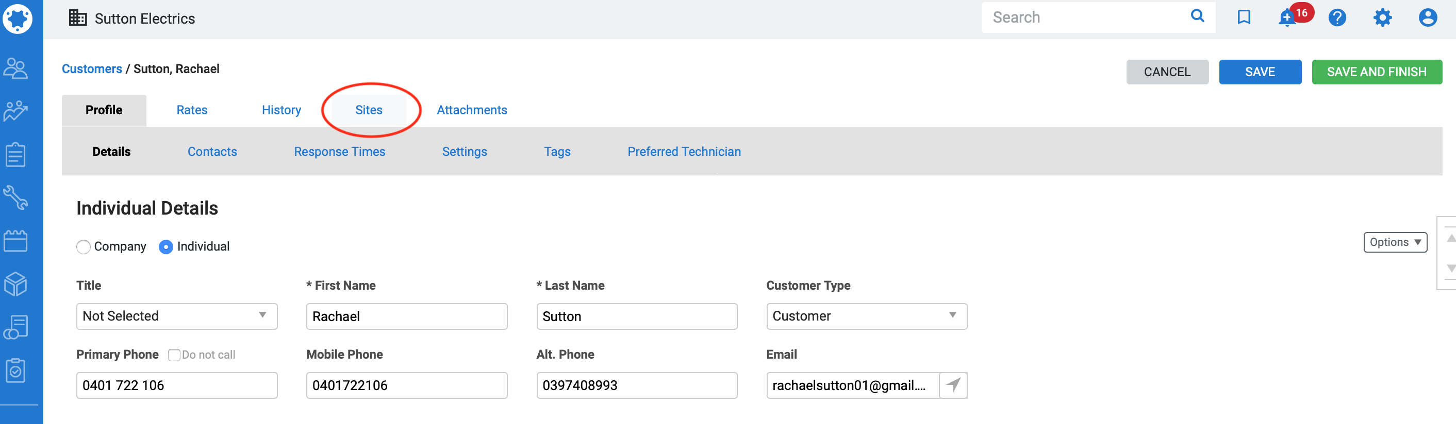This screenshot has height=424, width=1456.
Task: Open the Response Times sub-tab
Action: [x=339, y=152]
